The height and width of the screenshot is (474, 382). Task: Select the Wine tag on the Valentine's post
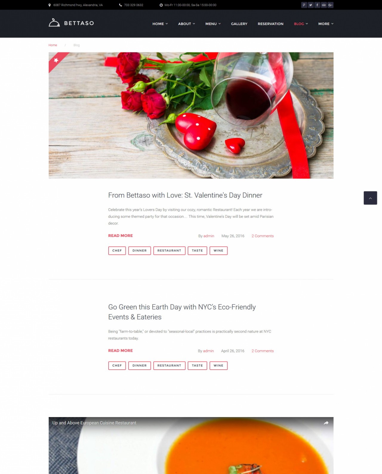point(218,251)
